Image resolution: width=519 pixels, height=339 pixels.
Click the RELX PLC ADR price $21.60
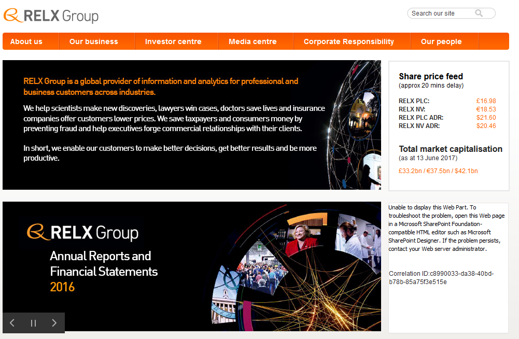tap(486, 118)
